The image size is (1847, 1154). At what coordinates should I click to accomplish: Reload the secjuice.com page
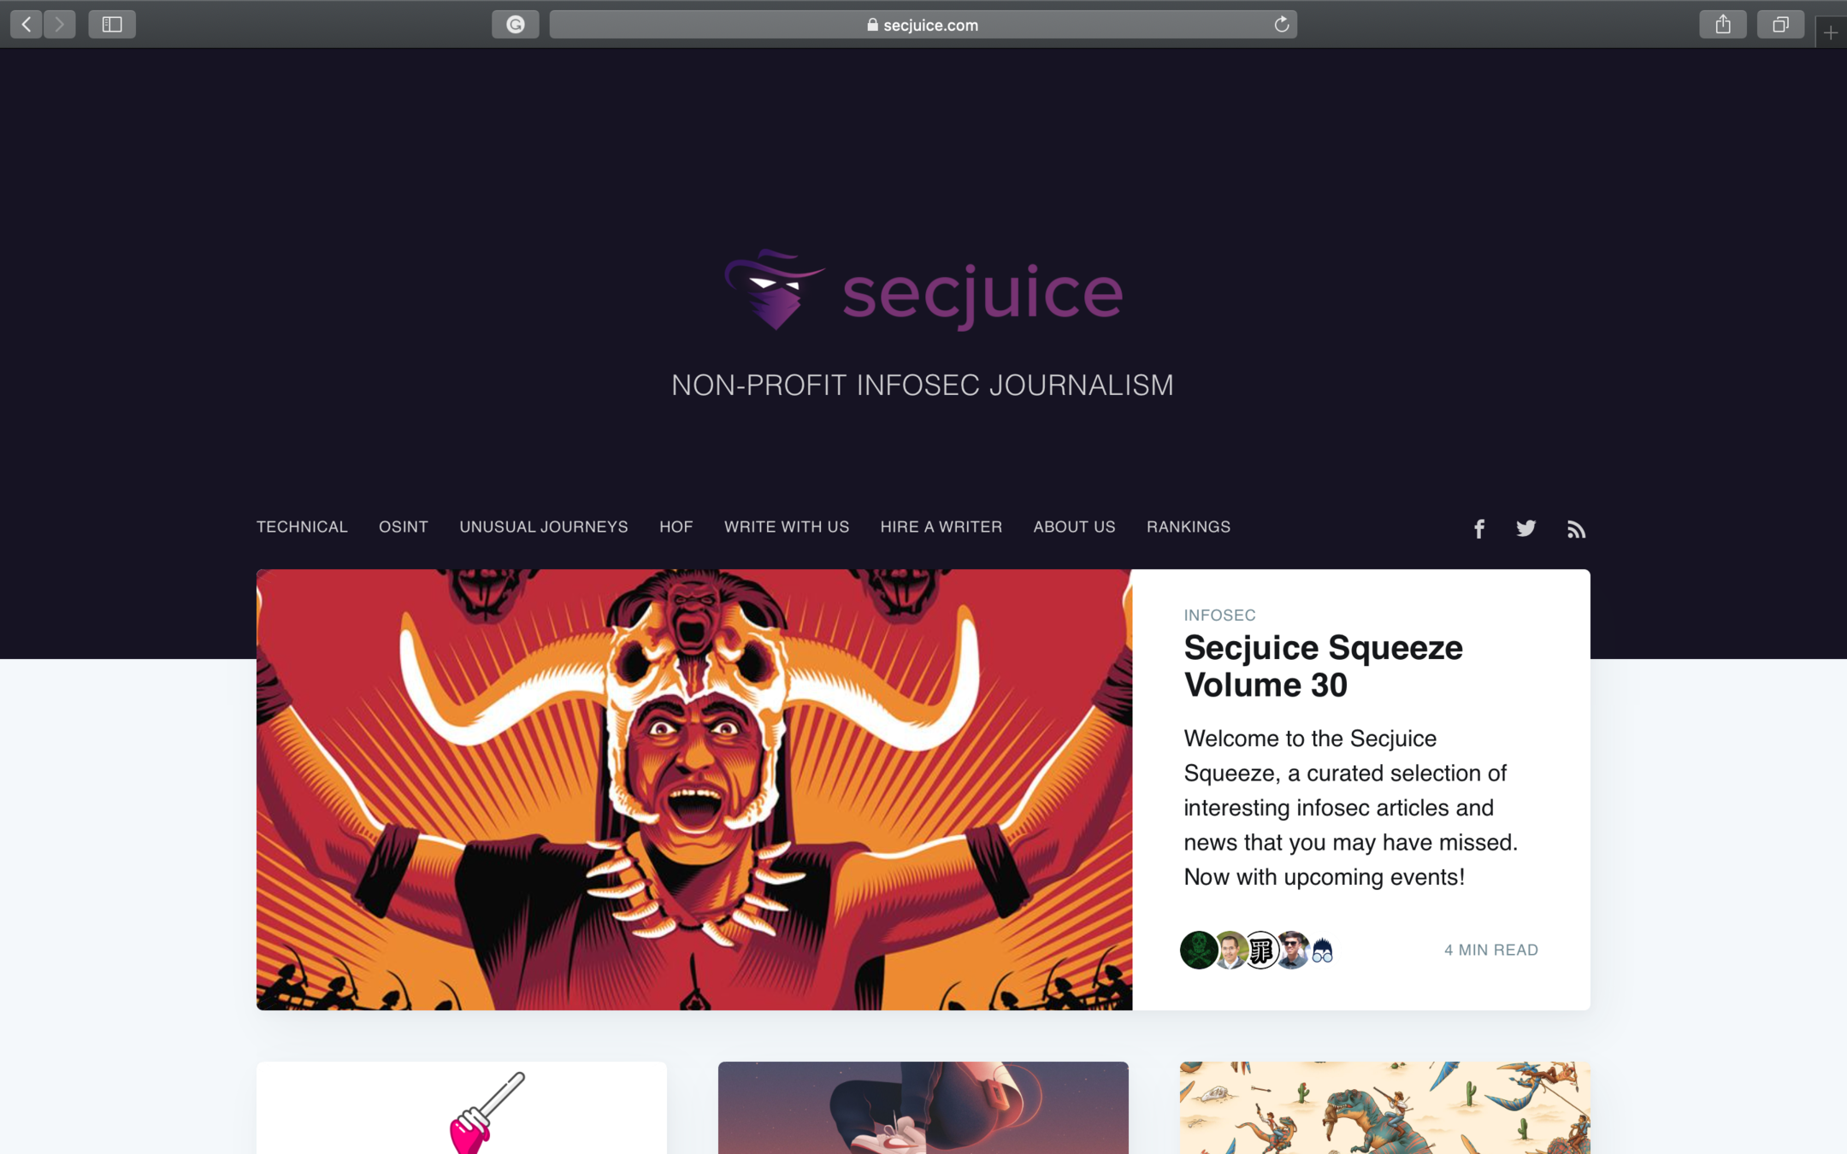(x=1281, y=25)
